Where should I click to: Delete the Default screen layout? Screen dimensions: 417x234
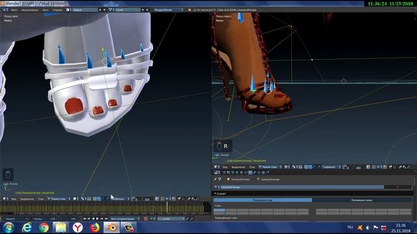[104, 10]
